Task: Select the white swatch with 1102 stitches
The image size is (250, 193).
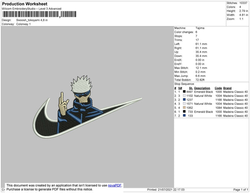Action: (184, 96)
